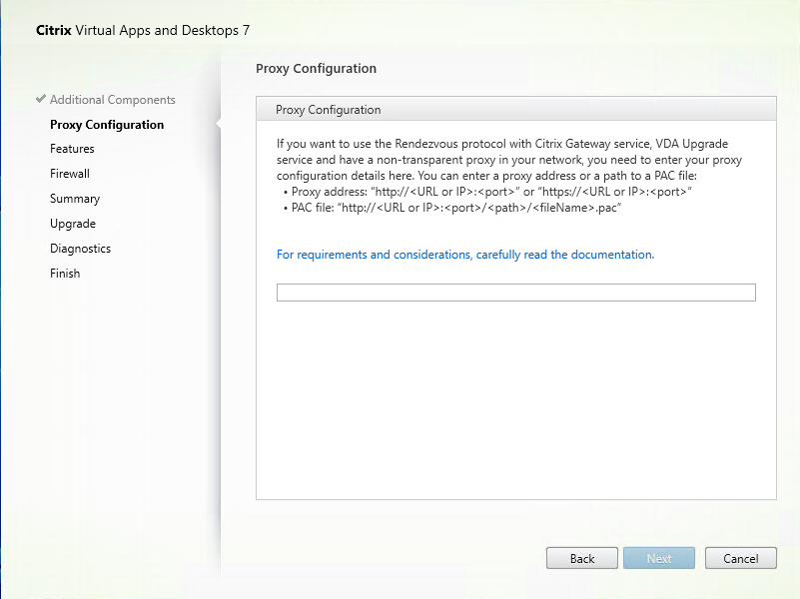
Task: Focus the proxy address input field
Action: [515, 293]
